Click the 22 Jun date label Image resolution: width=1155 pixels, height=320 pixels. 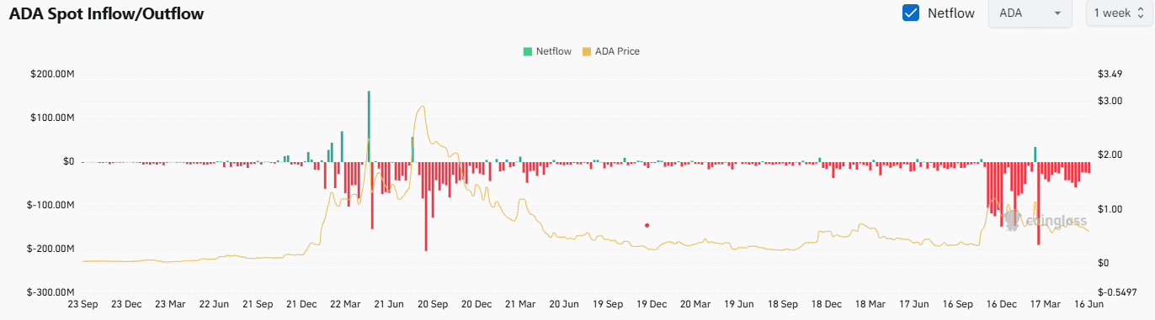pos(214,305)
